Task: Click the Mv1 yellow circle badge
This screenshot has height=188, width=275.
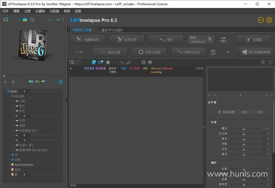Action: 261,20
